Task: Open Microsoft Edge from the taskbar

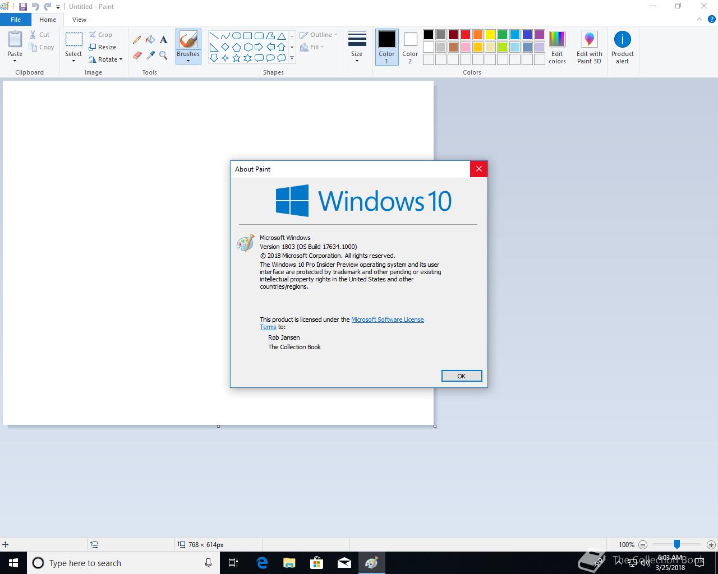Action: tap(262, 563)
